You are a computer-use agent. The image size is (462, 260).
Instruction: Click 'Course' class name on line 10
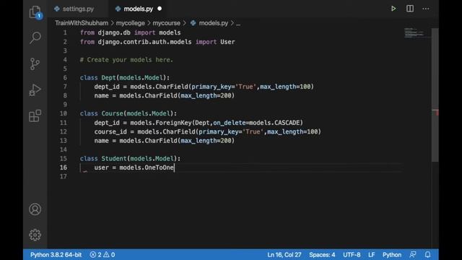point(113,113)
